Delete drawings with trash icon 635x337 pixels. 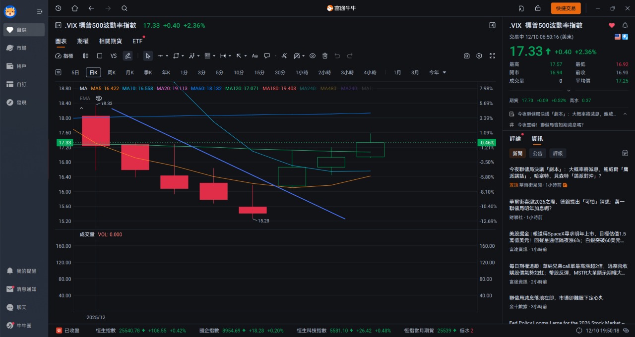[325, 56]
